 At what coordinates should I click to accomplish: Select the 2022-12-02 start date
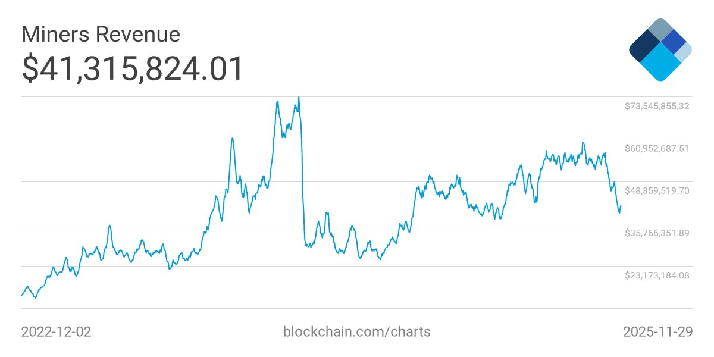57,331
